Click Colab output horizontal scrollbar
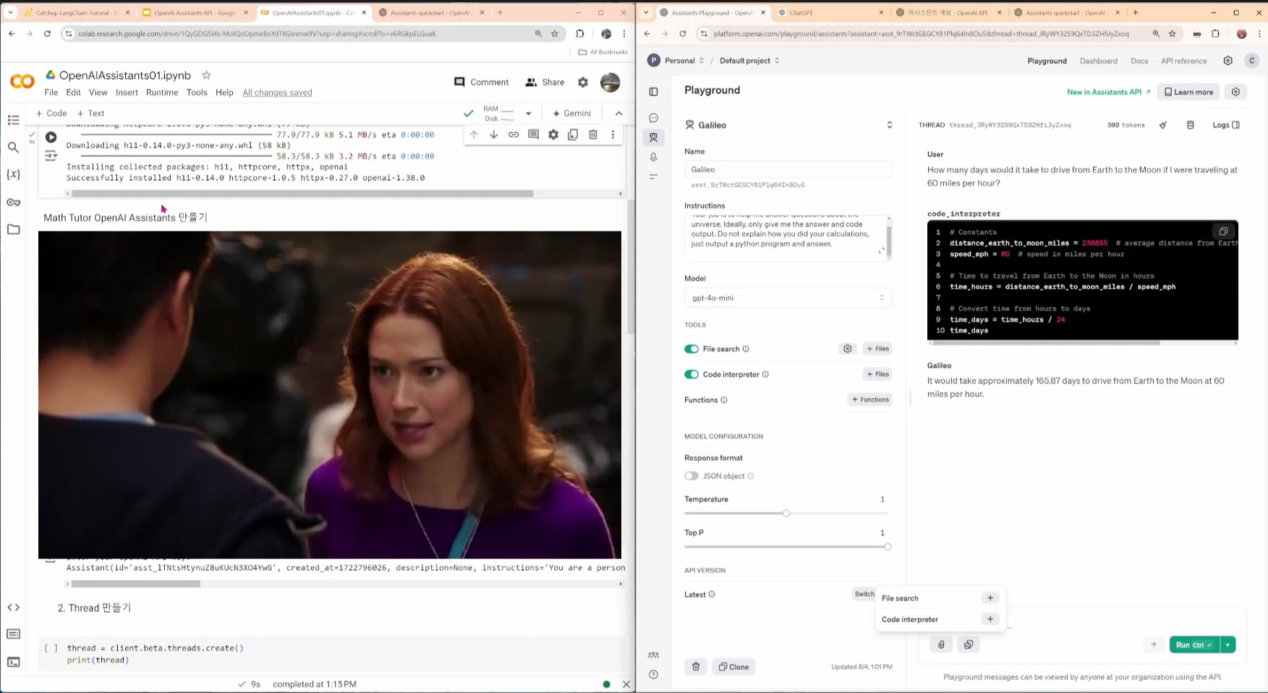 [302, 194]
